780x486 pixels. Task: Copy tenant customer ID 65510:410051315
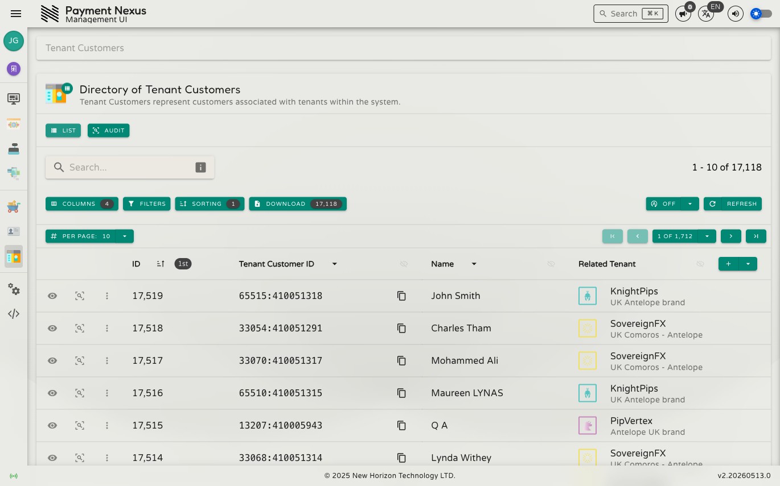pos(401,393)
